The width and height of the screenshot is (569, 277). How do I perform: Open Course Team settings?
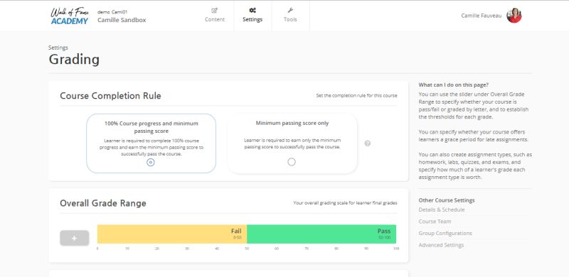435,222
